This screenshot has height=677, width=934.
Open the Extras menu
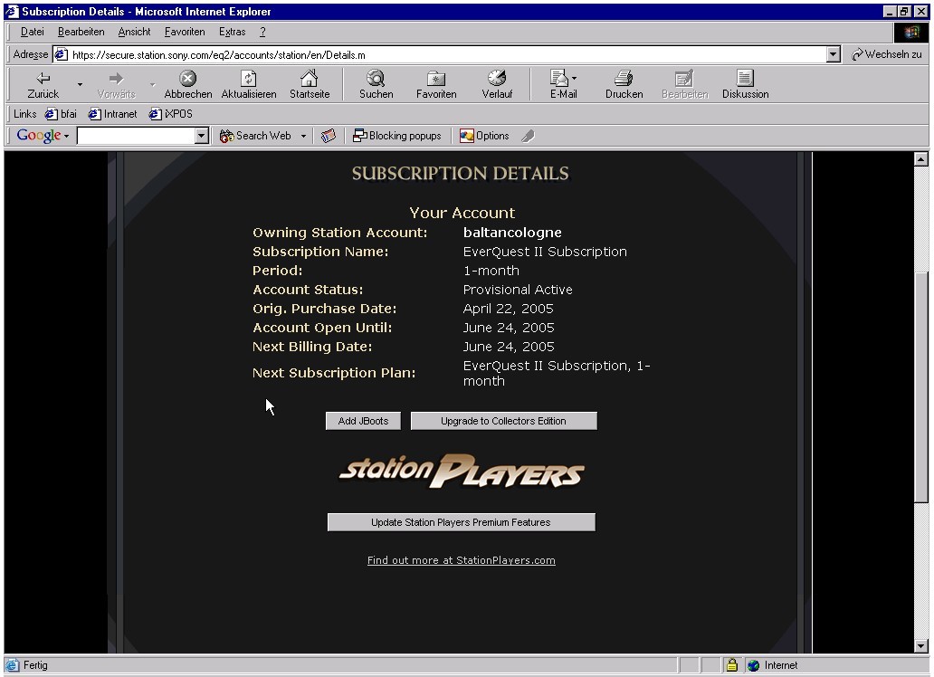[x=232, y=32]
